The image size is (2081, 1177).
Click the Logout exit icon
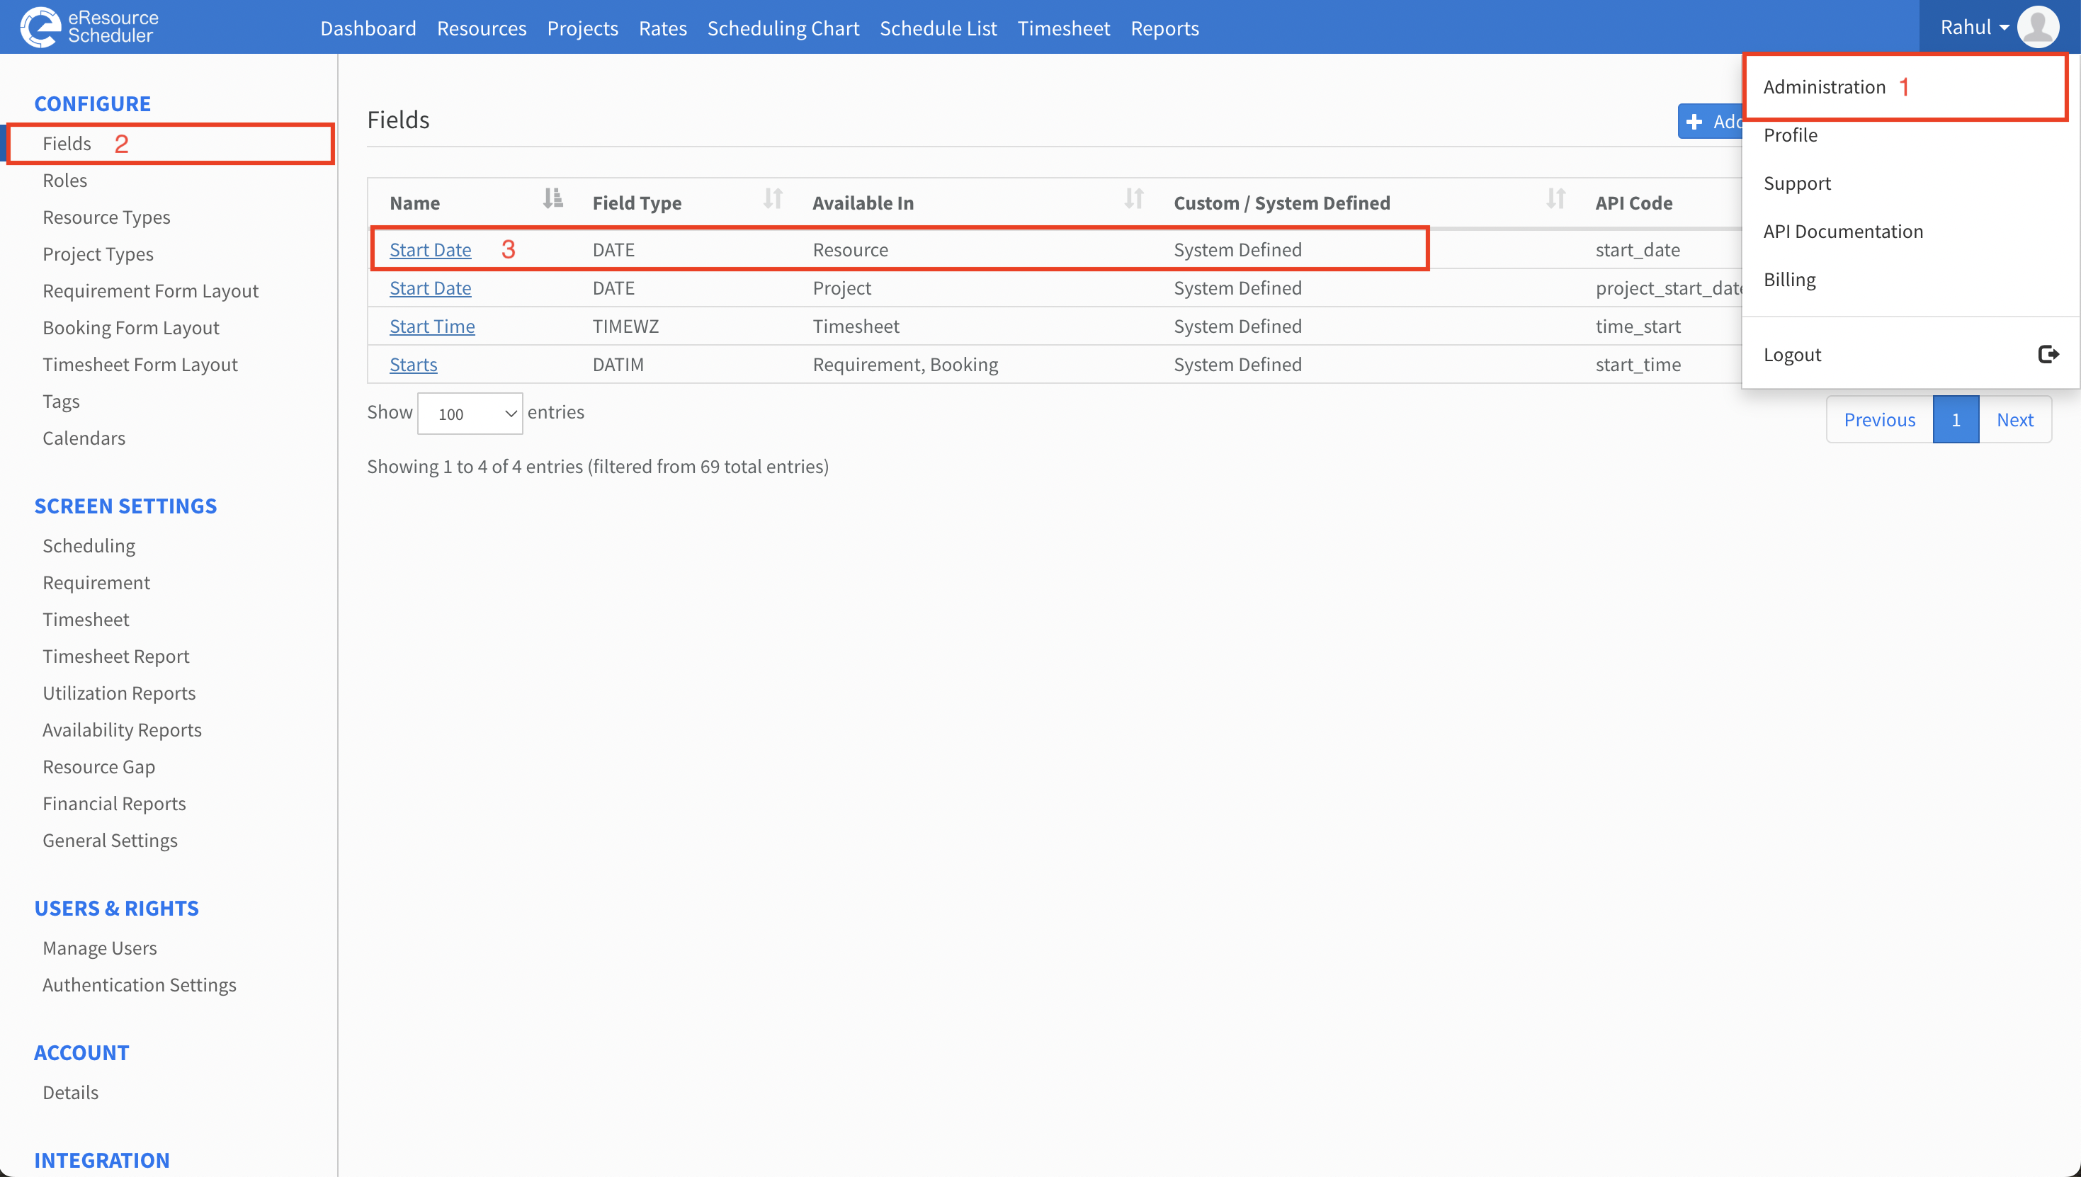click(x=2048, y=354)
